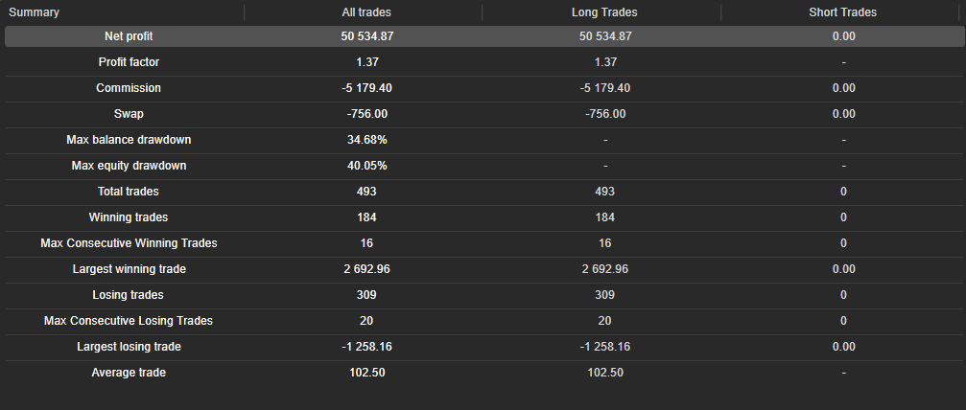
Task: Select the Winning trades row label
Action: coord(129,217)
